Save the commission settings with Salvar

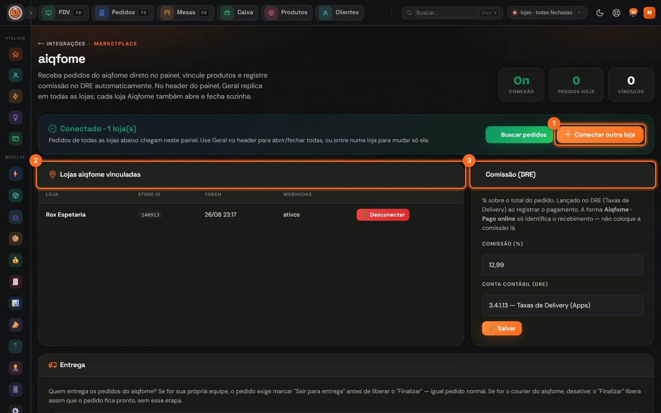tap(502, 328)
